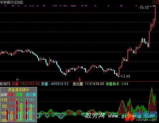The width and height of the screenshot is (159, 123).
Task: Click the 2.193 今日 net flow value
Action: tap(30, 100)
